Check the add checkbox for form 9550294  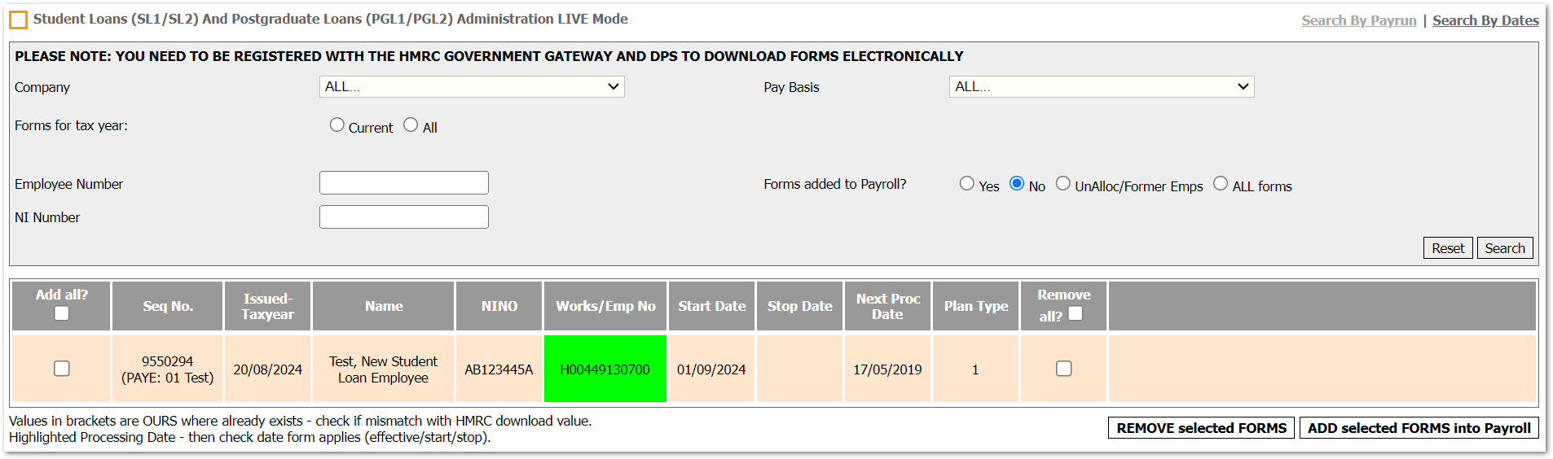click(x=62, y=369)
